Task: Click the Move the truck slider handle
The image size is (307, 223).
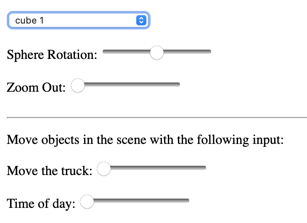Action: (x=104, y=169)
